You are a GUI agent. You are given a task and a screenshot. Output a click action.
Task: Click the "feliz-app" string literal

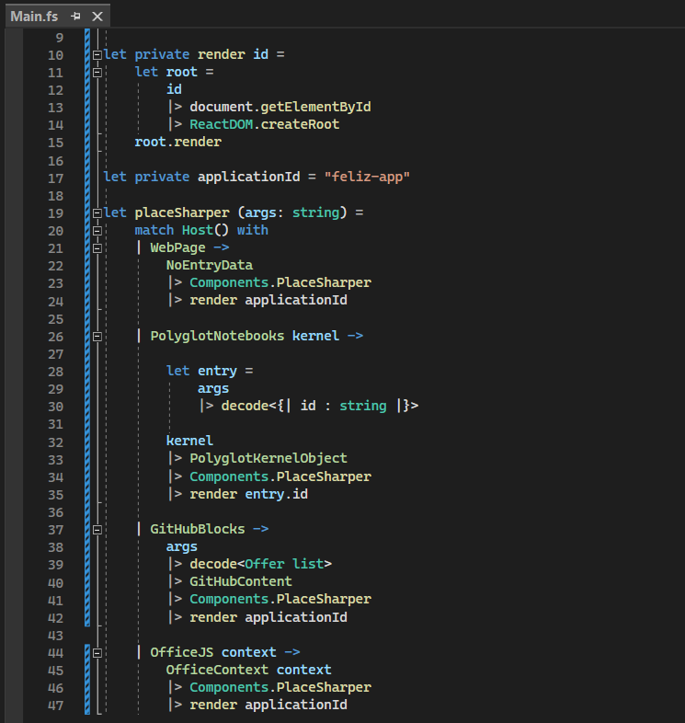coord(367,177)
